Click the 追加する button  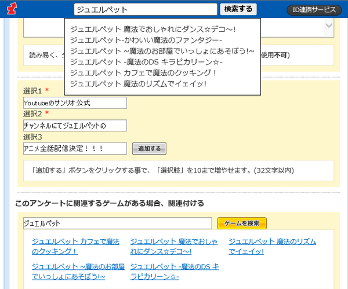[149, 148]
